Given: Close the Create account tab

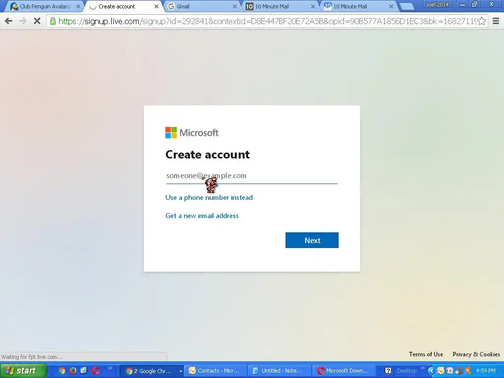Looking at the screenshot, I should click(157, 6).
